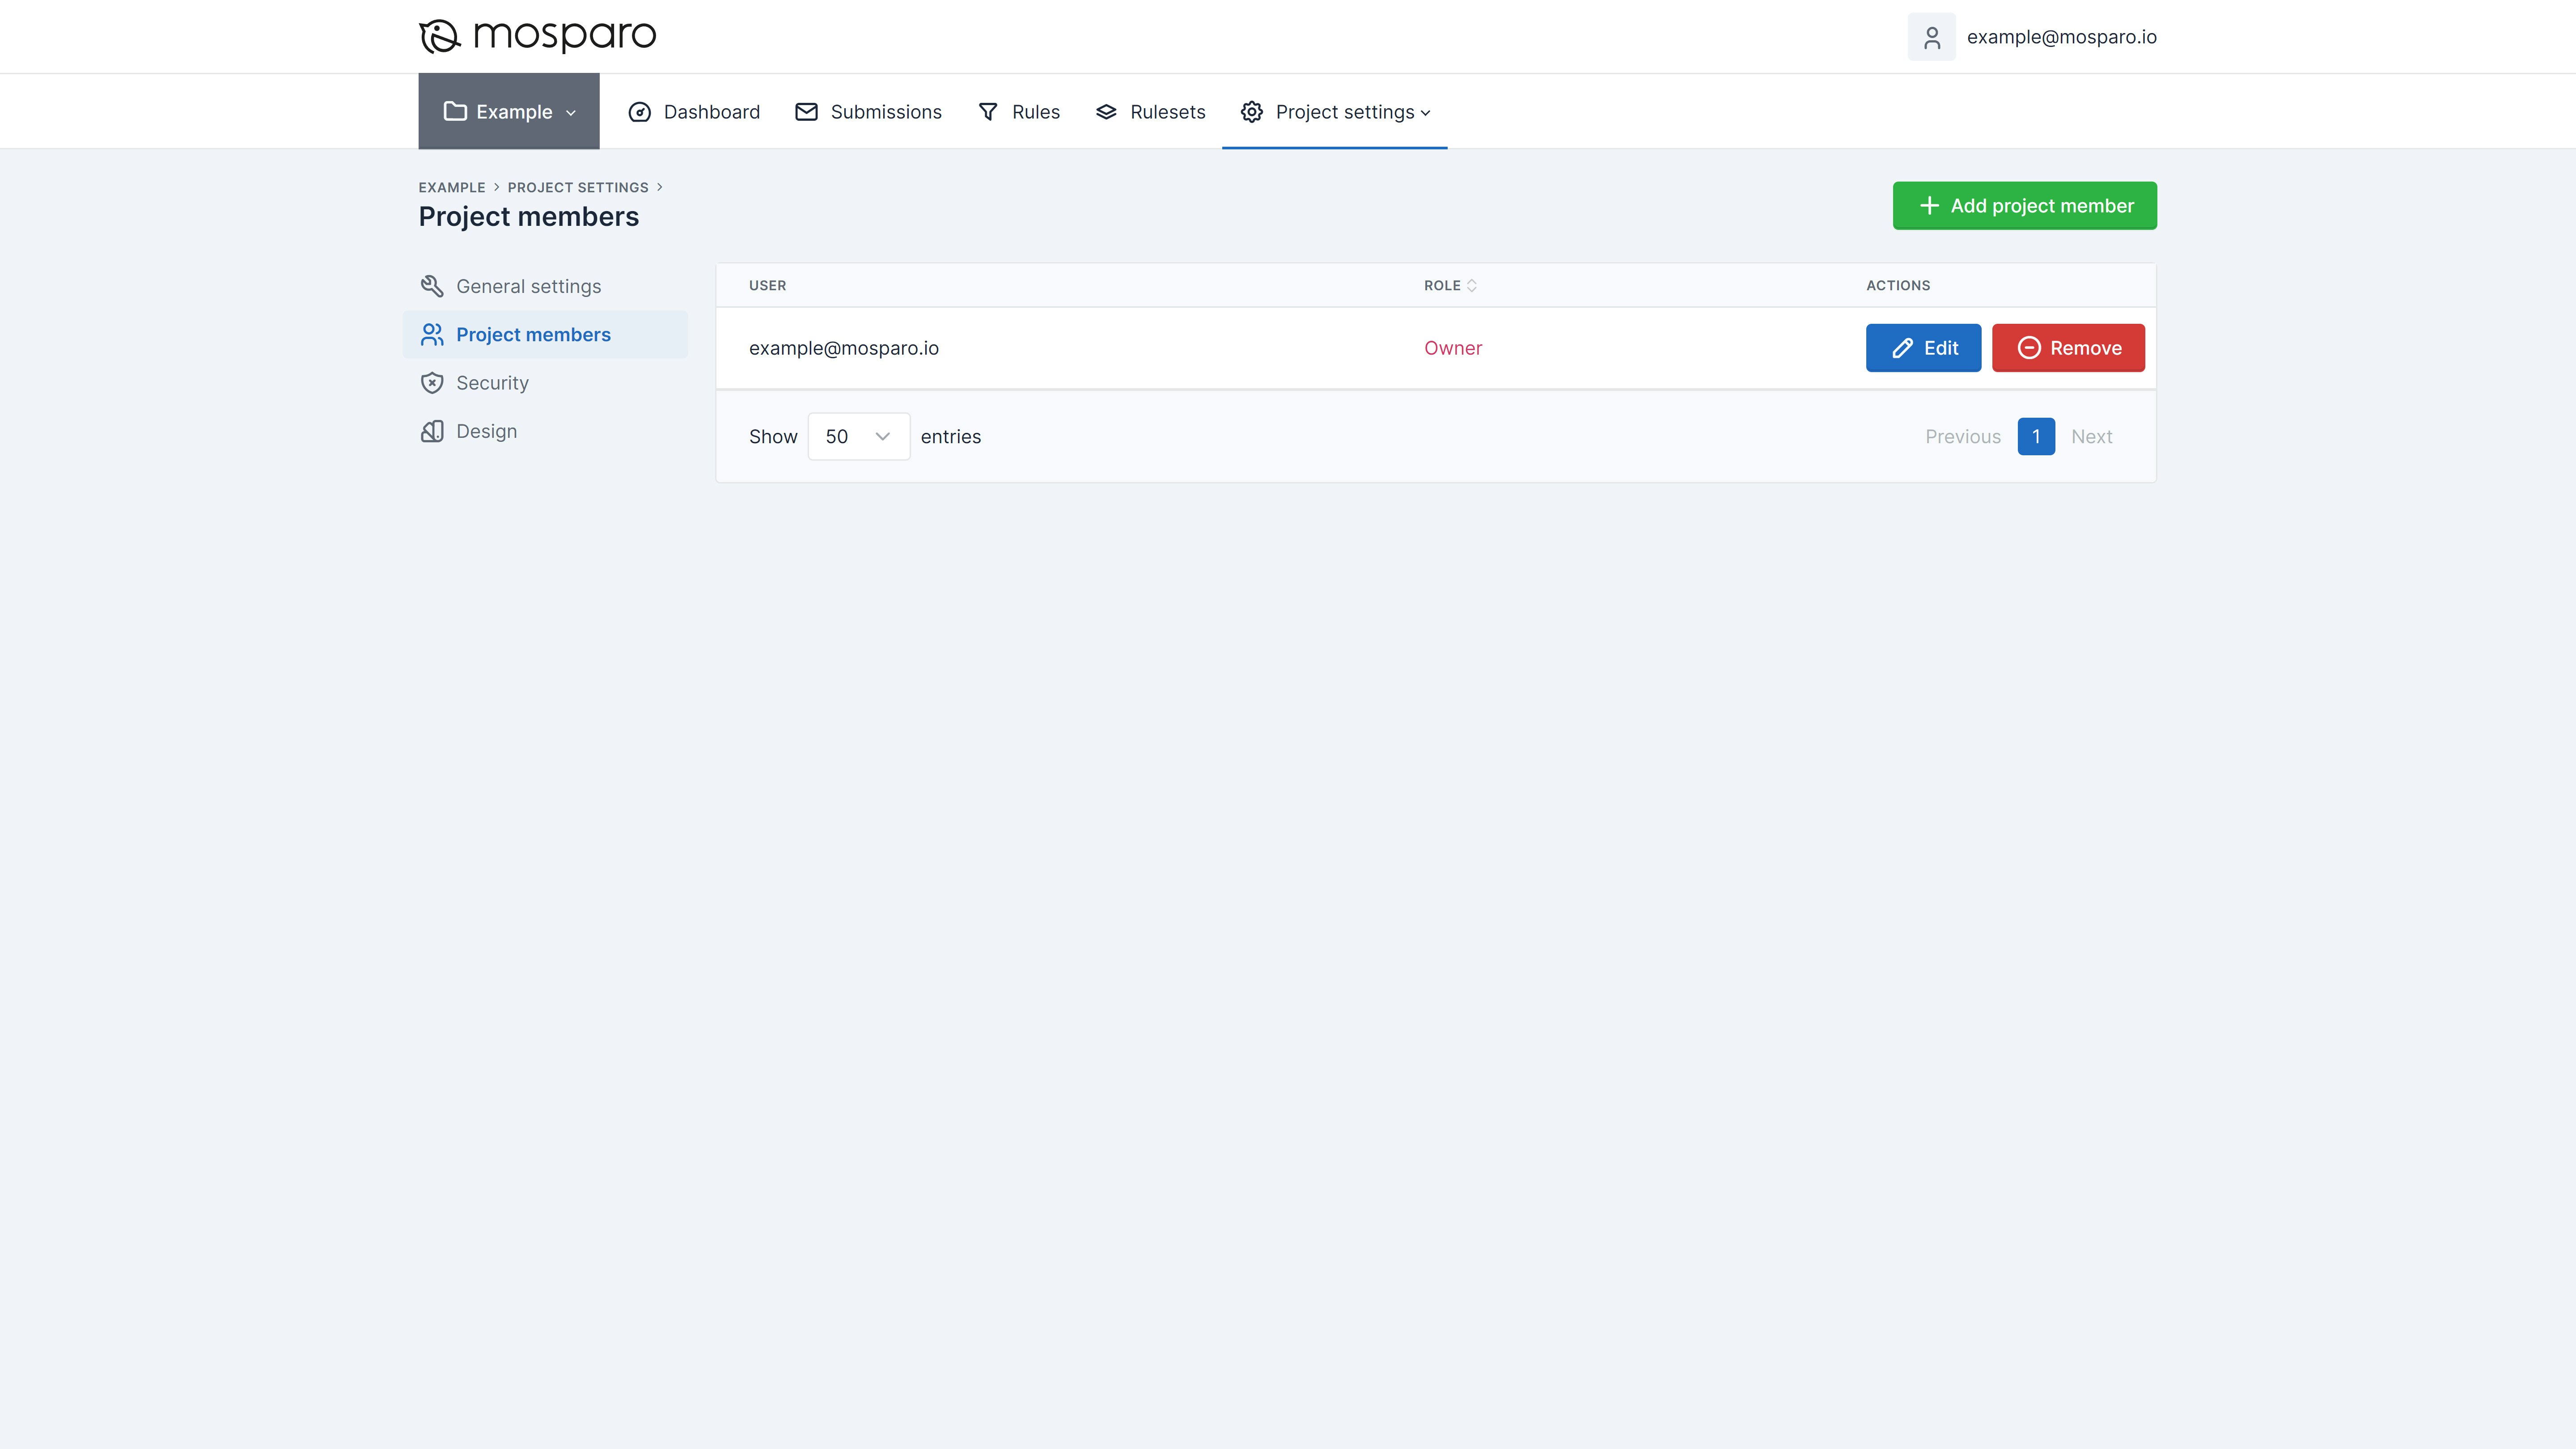Click the pencil icon on Edit button
Viewport: 2576px width, 1449px height.
[1903, 348]
